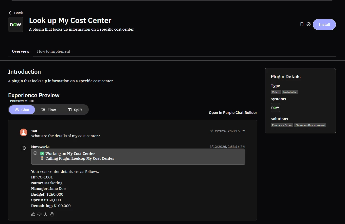Screen dimensions: 345x224
Task: Click the Introduction heading
Action: click(24, 72)
